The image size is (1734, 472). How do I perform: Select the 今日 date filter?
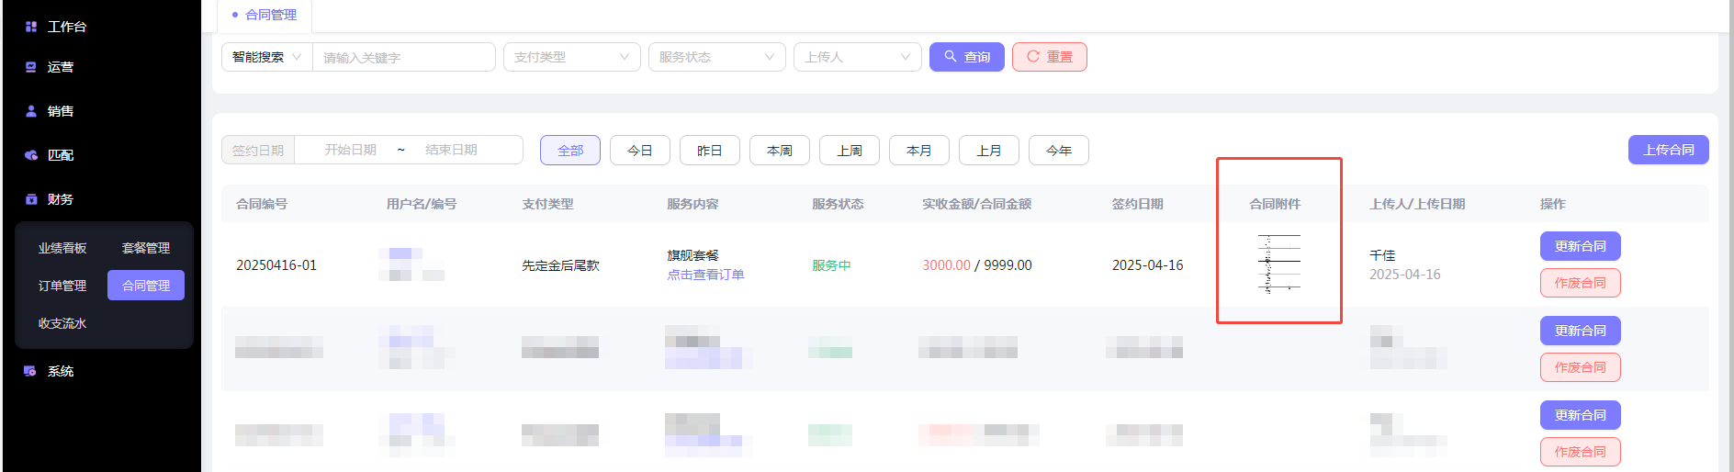pos(640,150)
